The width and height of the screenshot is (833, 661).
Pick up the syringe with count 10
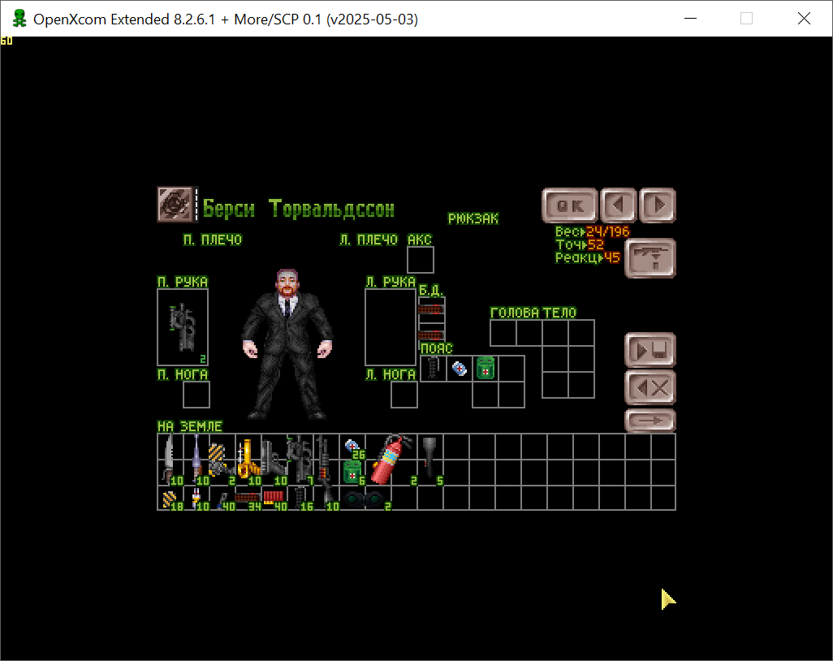click(196, 499)
